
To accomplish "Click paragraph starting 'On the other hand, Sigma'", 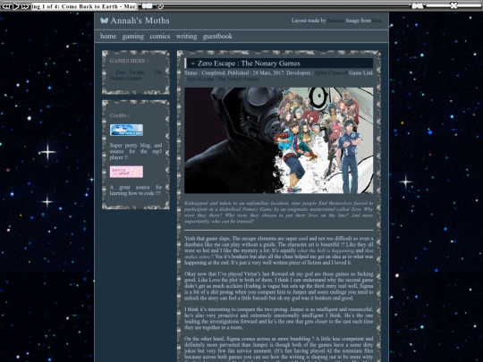I will click(x=278, y=349).
